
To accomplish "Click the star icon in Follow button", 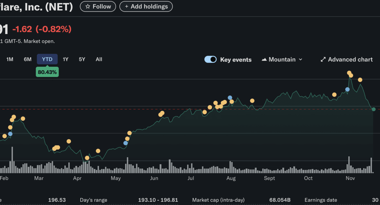I will click(x=87, y=6).
